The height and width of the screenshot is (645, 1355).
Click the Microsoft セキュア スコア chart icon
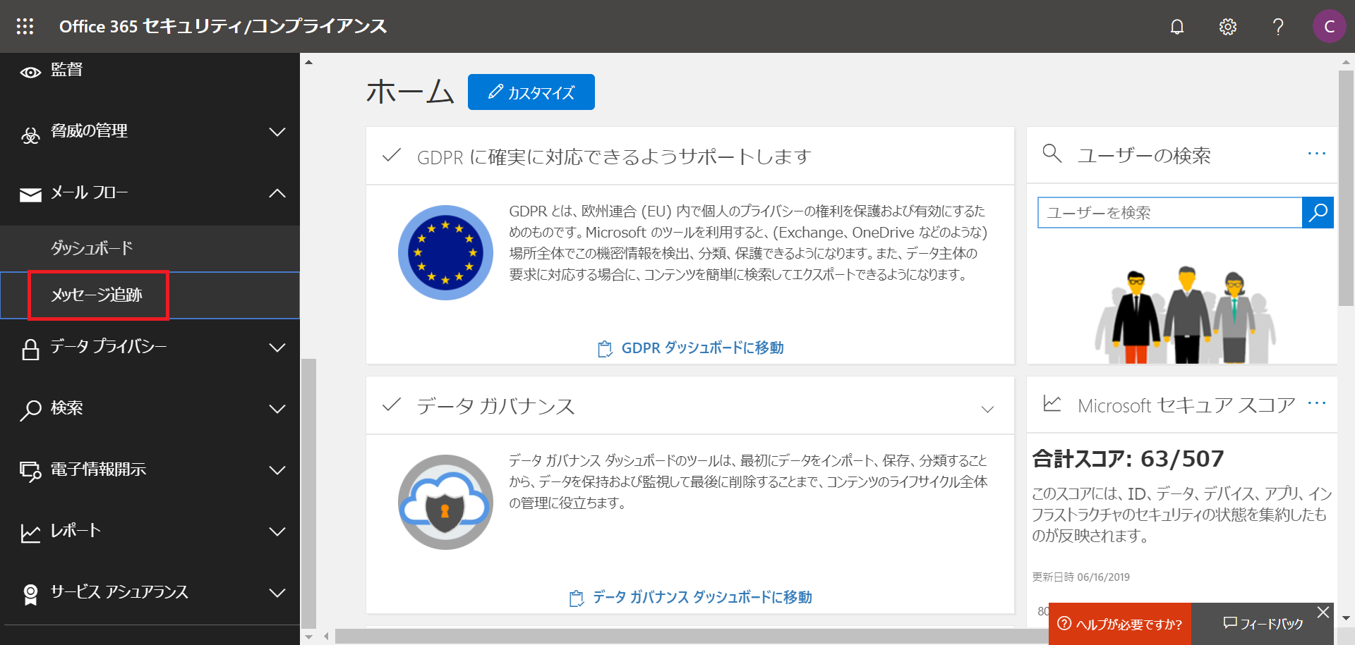(x=1052, y=403)
